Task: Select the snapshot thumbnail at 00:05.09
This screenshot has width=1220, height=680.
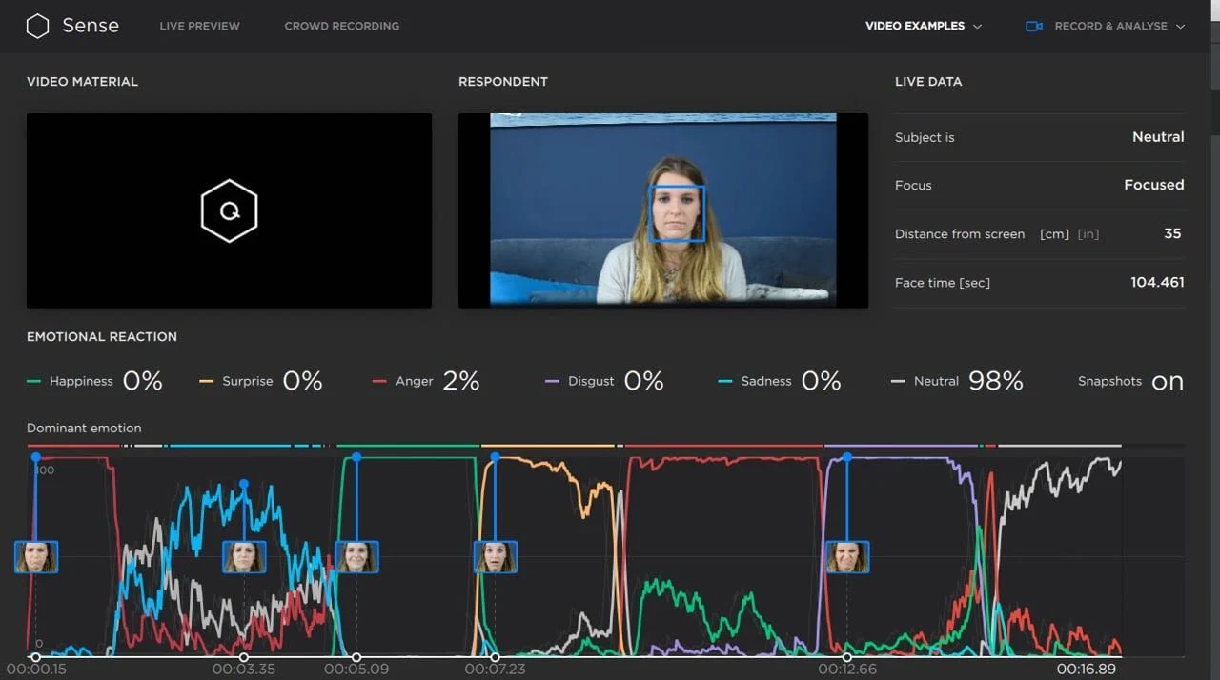Action: pos(356,557)
